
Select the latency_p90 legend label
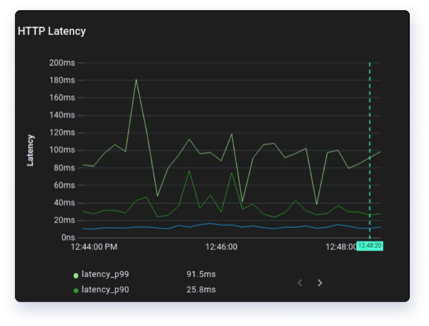105,290
